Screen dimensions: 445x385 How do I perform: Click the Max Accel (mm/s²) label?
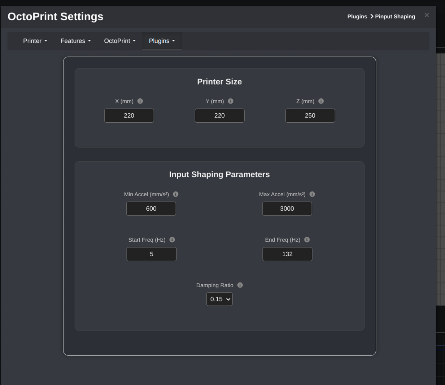pos(282,194)
